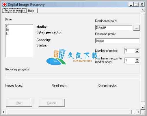Click the Current sector: label

point(108,85)
